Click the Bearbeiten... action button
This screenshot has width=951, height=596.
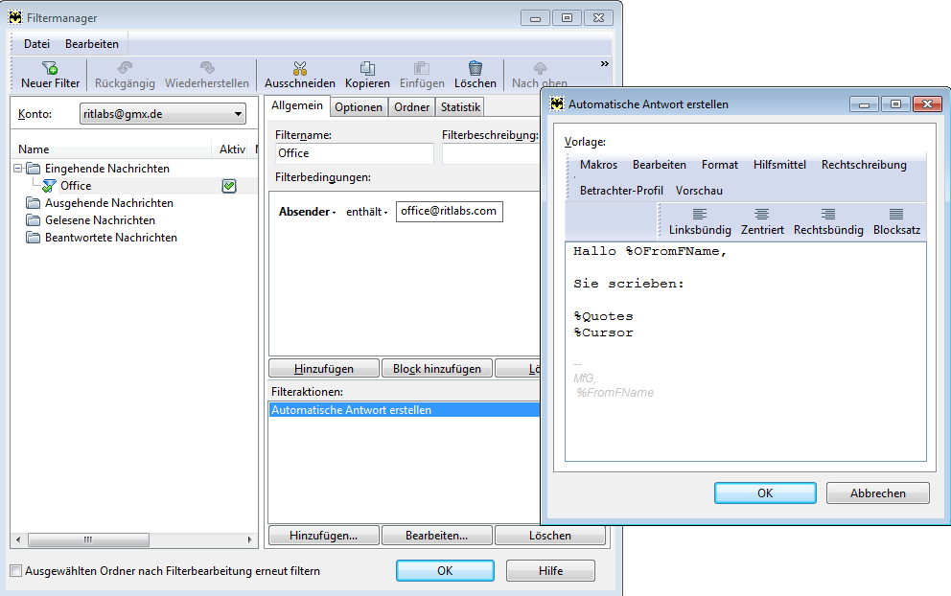pos(437,536)
